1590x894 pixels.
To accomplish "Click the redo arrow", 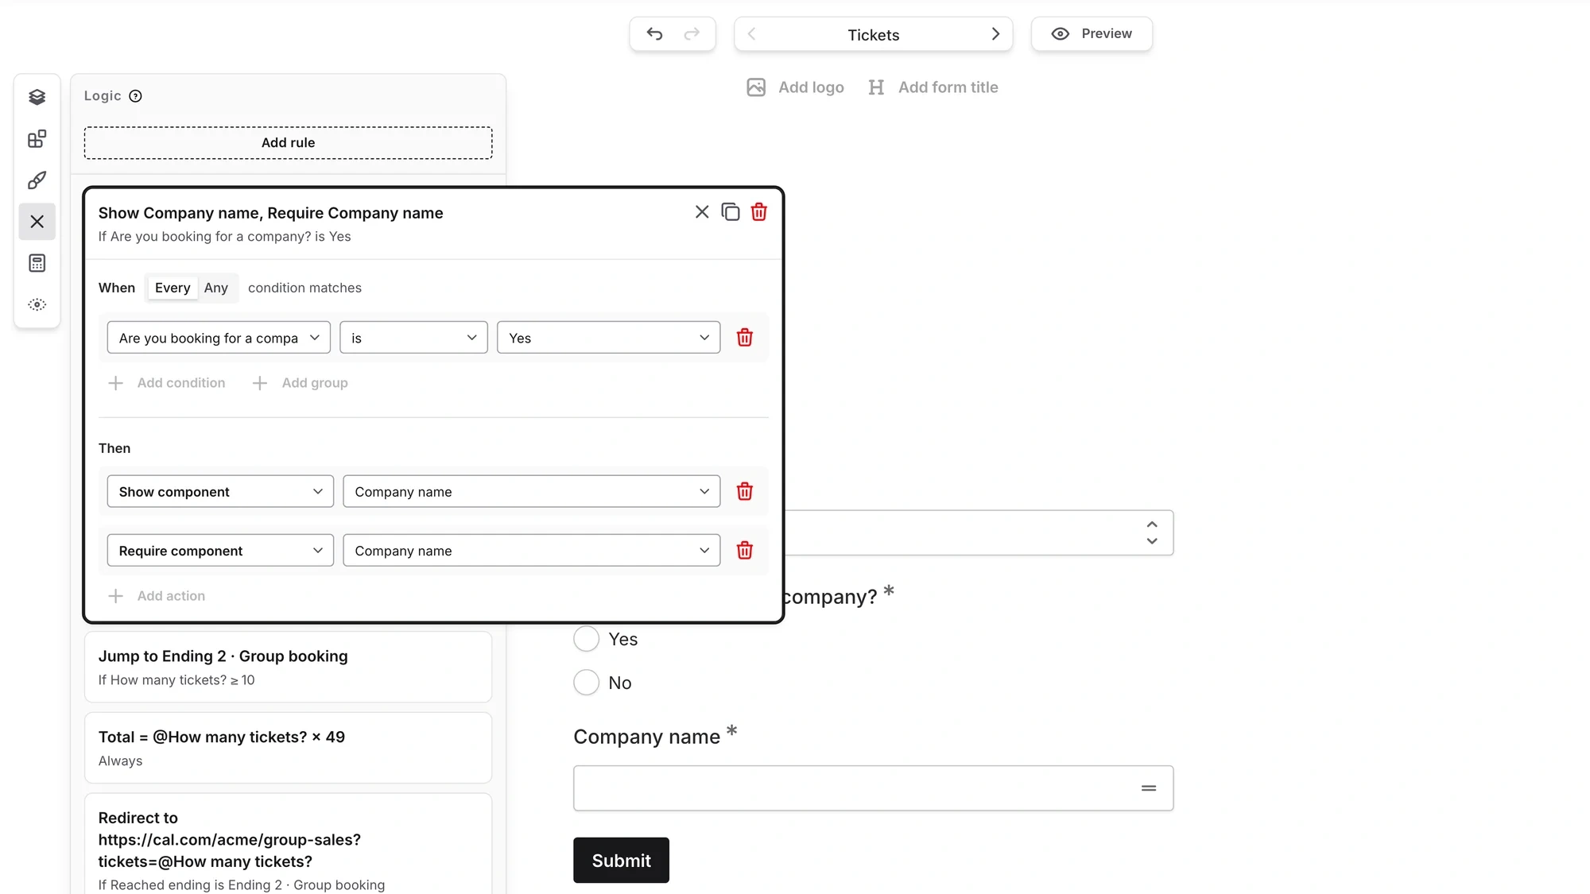I will pyautogui.click(x=692, y=33).
